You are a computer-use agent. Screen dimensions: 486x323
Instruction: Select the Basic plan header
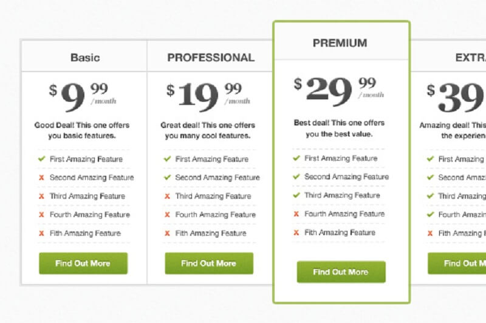click(85, 58)
